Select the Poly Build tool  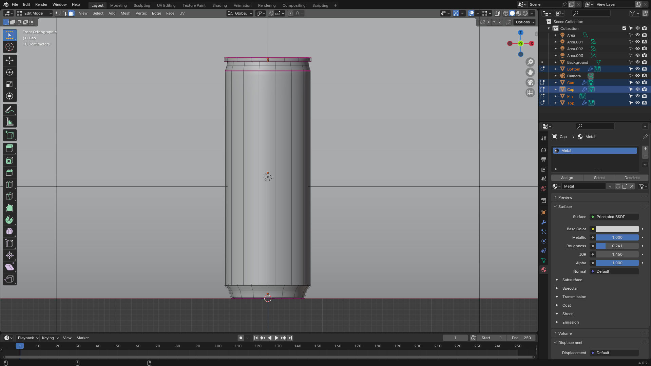(9, 208)
